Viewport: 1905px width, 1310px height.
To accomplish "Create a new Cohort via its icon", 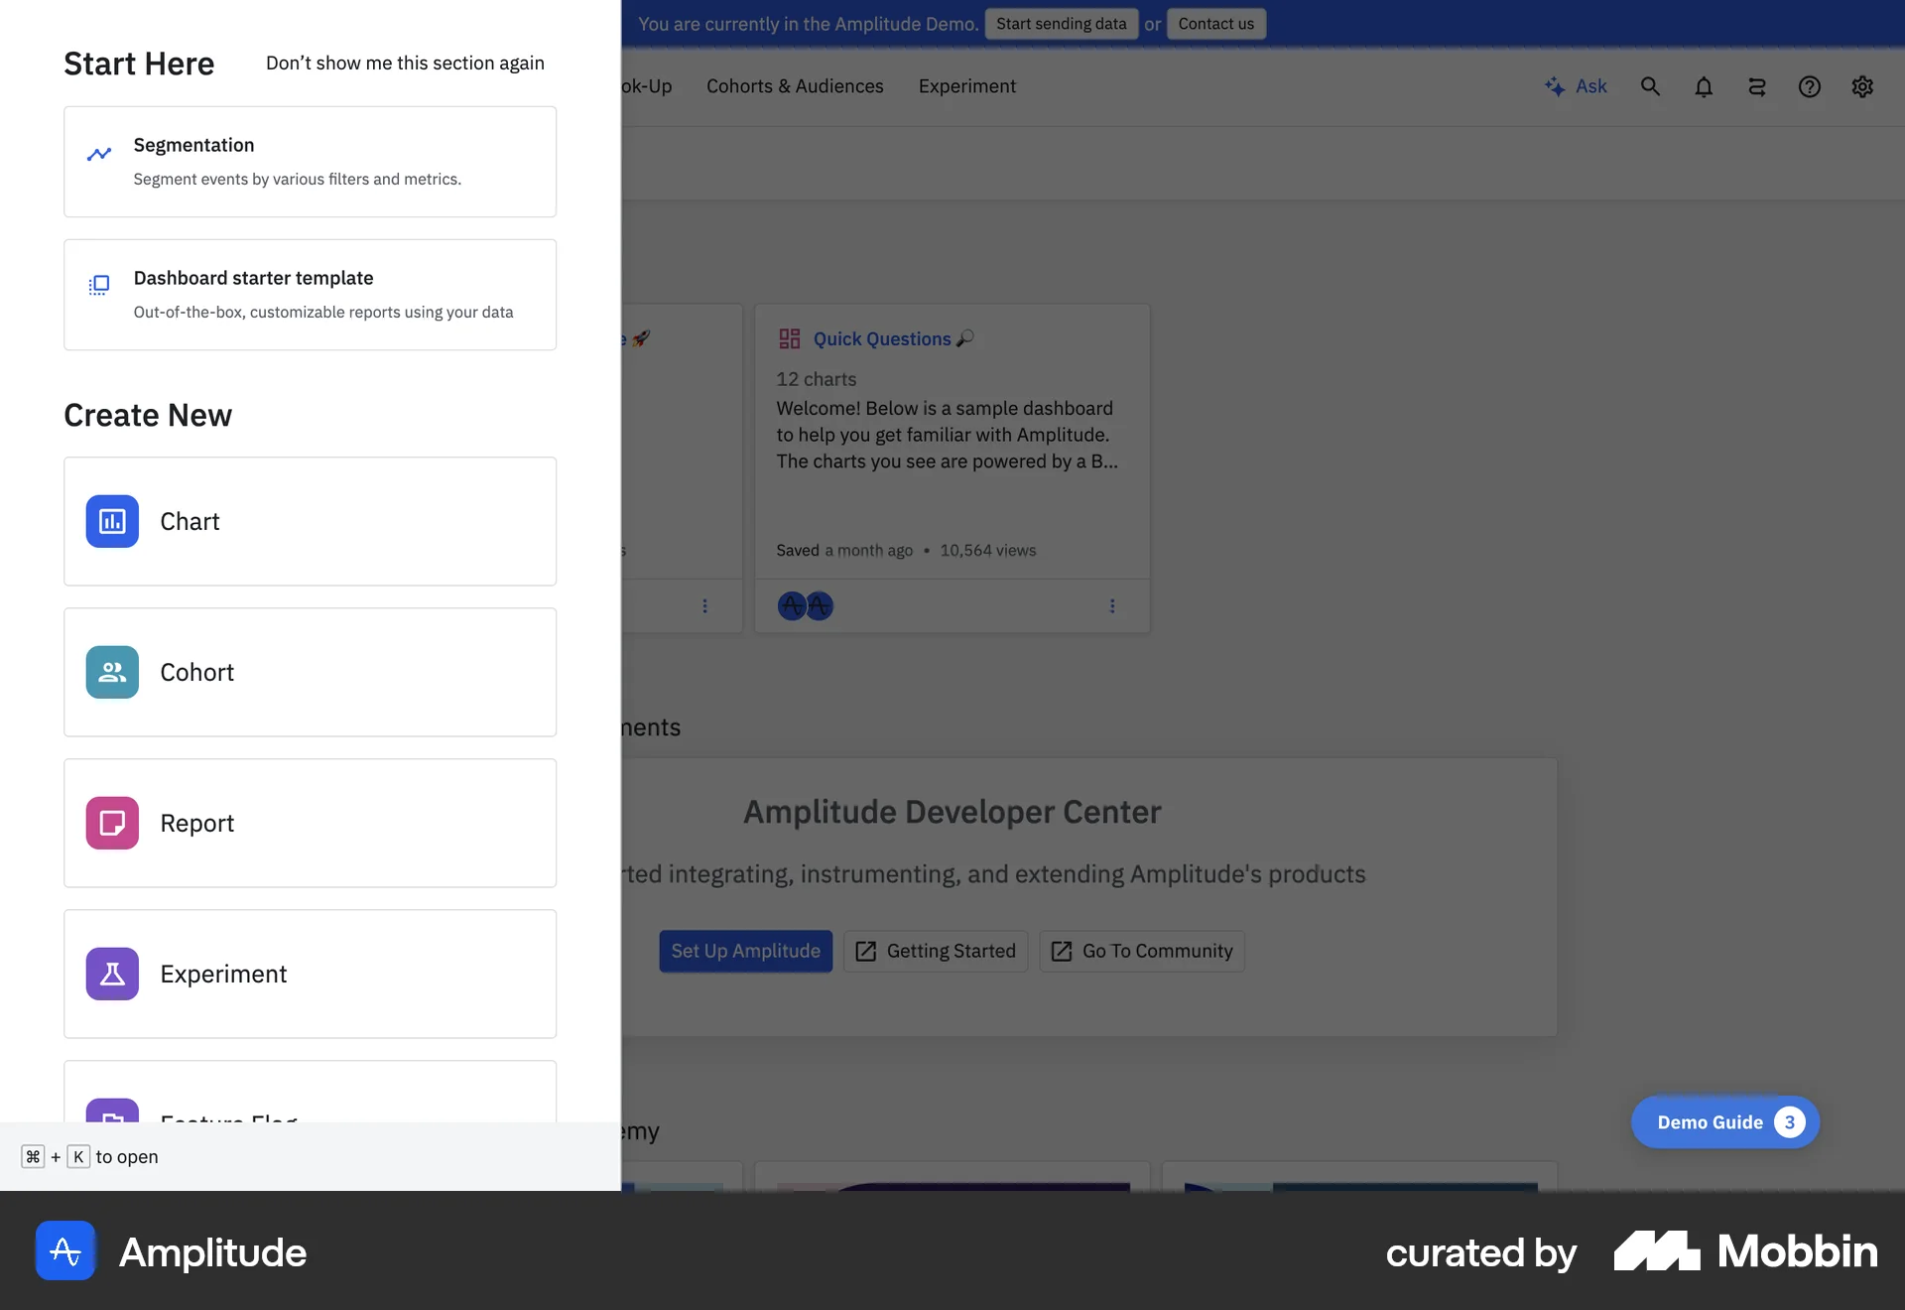I will [111, 672].
